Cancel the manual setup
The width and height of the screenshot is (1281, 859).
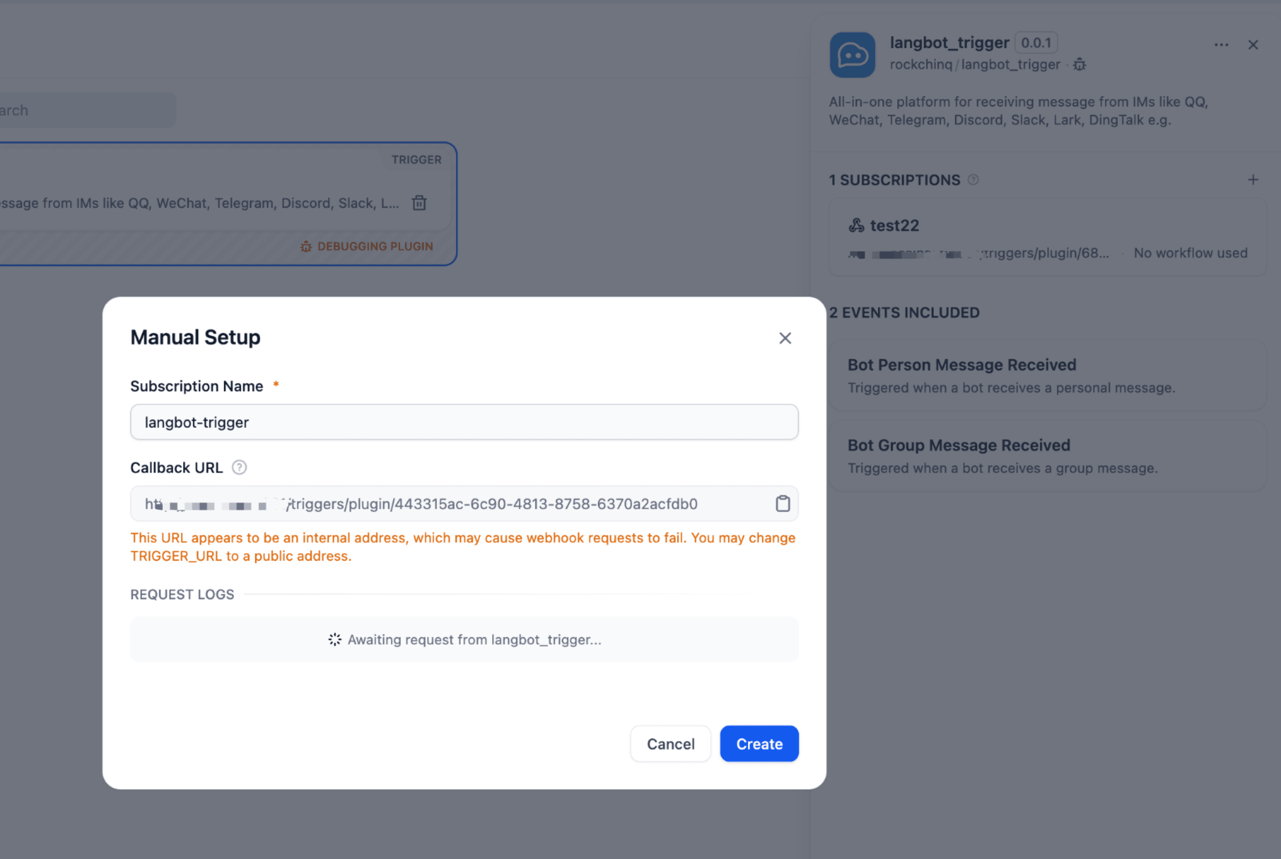(x=670, y=744)
